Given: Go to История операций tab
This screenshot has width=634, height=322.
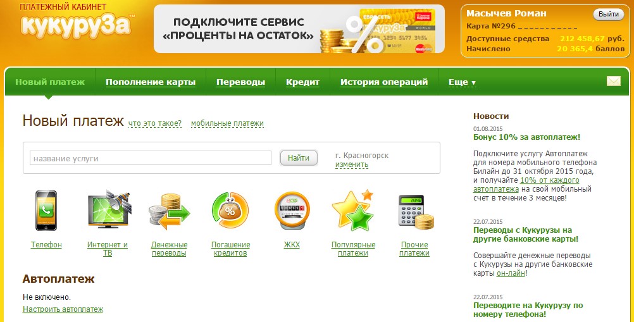Looking at the screenshot, I should click(x=383, y=82).
